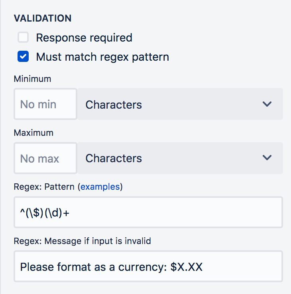Click the Maximum field label

pyautogui.click(x=33, y=133)
